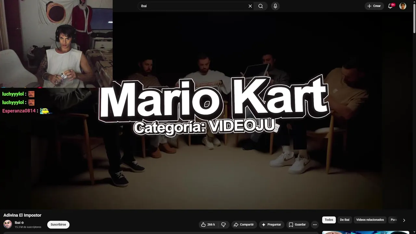Share the video via Compartir

click(244, 225)
